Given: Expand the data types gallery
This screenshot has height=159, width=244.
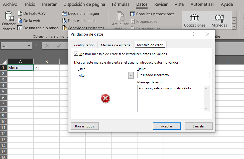Looking at the screenshot, I should click(x=234, y=27).
